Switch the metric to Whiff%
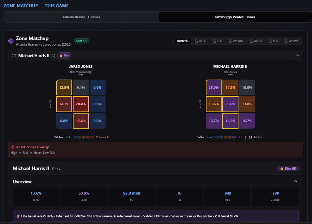Image resolution: width=312 pixels, height=224 pixels. point(292,41)
